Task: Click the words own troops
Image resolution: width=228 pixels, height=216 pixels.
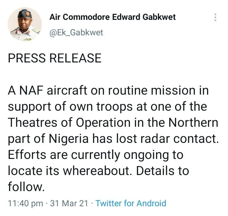Action: tap(101, 107)
